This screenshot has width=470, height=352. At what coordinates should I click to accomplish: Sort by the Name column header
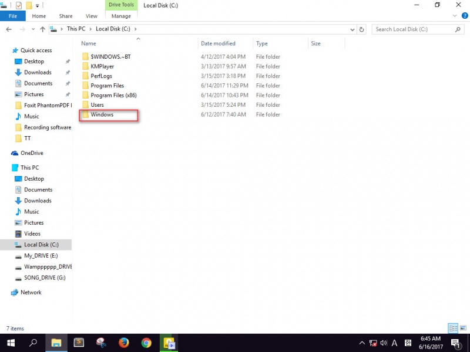point(89,43)
